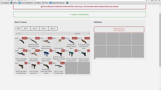Viewport: 161px width, 90px height.
Task: Click the 164,410 price on Flip Knife
Action: click(x=75, y=38)
